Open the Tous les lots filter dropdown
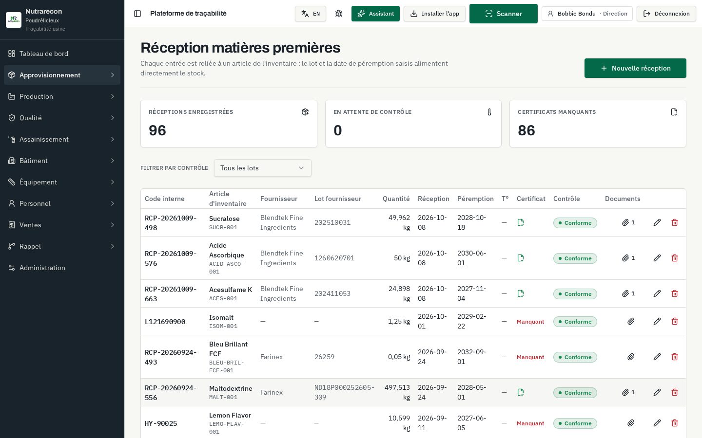 [262, 168]
